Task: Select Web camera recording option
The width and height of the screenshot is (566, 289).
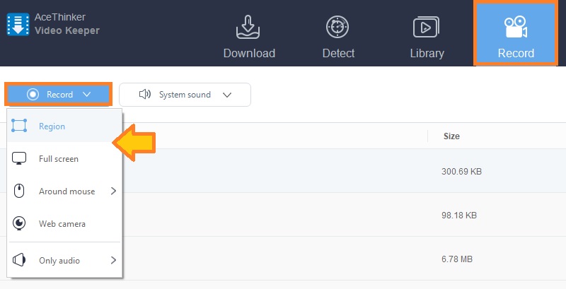Action: 62,224
